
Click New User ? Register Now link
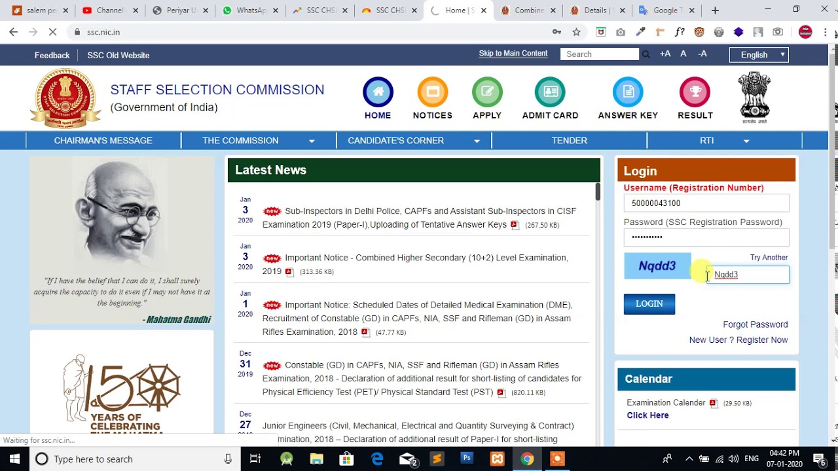[738, 340]
